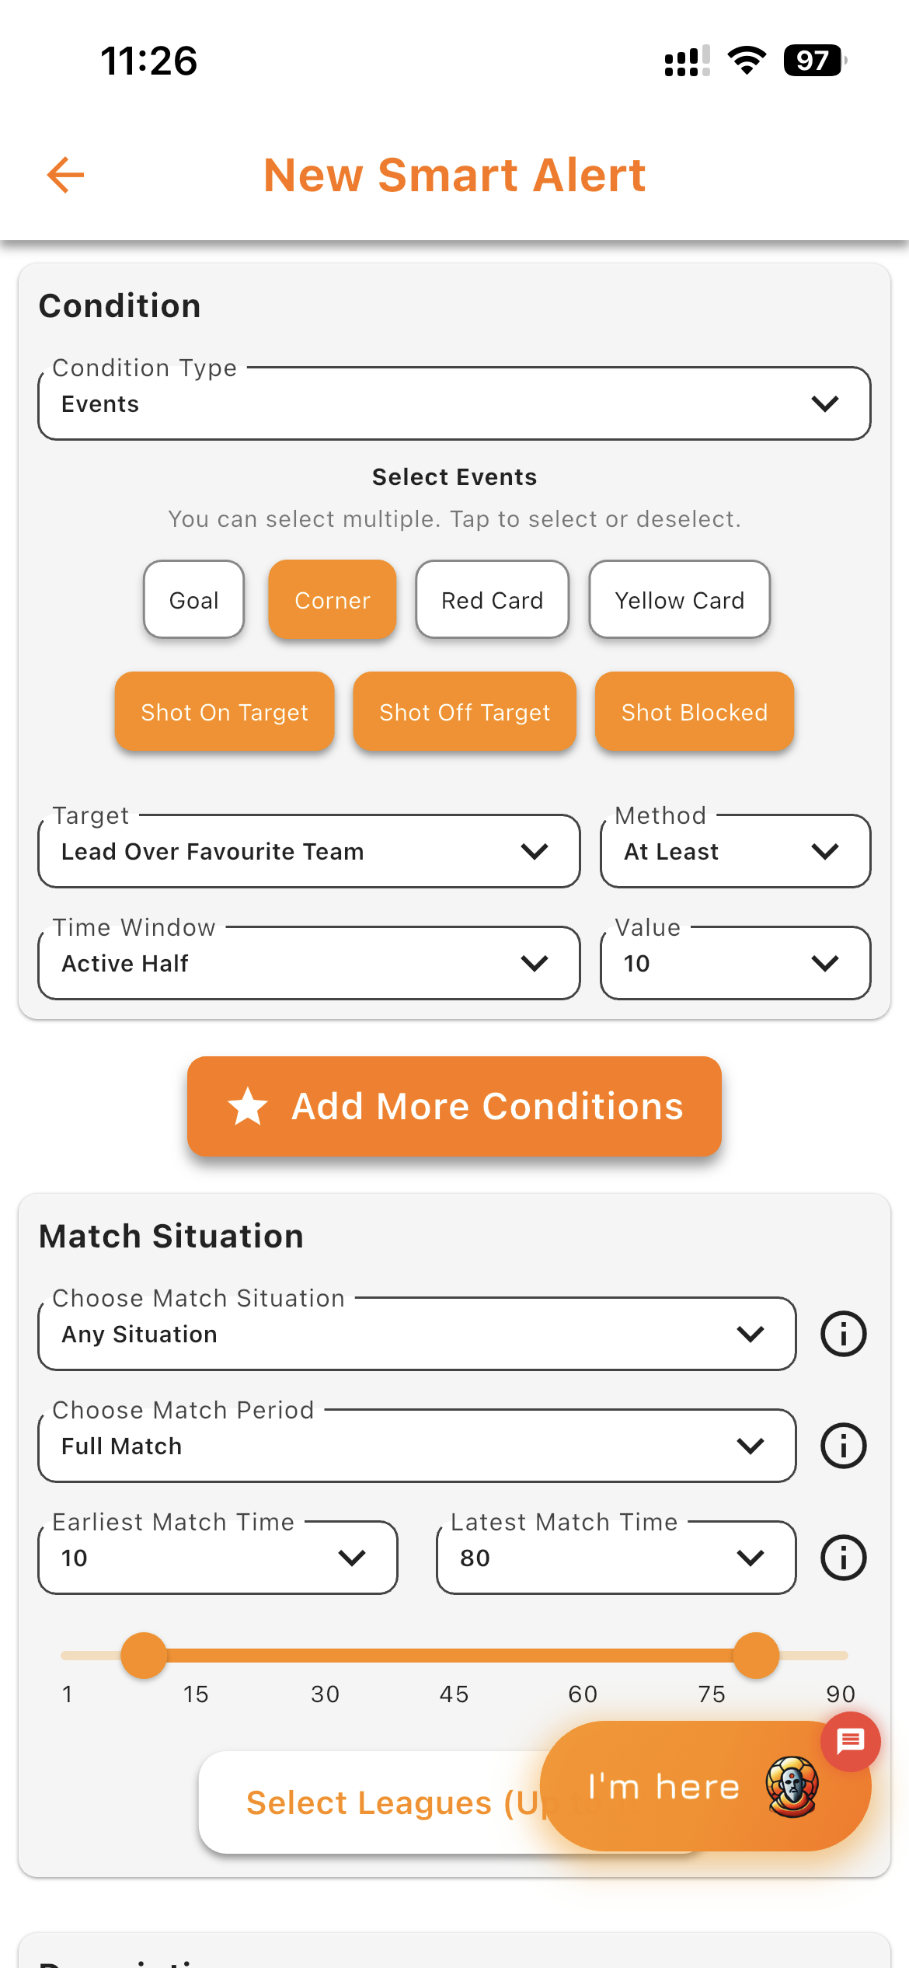Deselect the Corner event

(x=332, y=599)
